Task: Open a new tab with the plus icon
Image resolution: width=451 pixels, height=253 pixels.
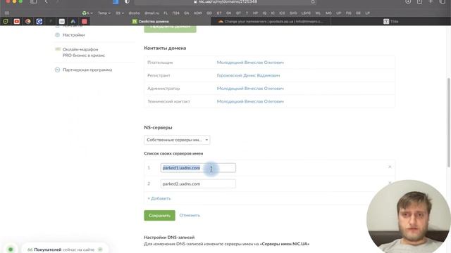Action: [431, 1]
